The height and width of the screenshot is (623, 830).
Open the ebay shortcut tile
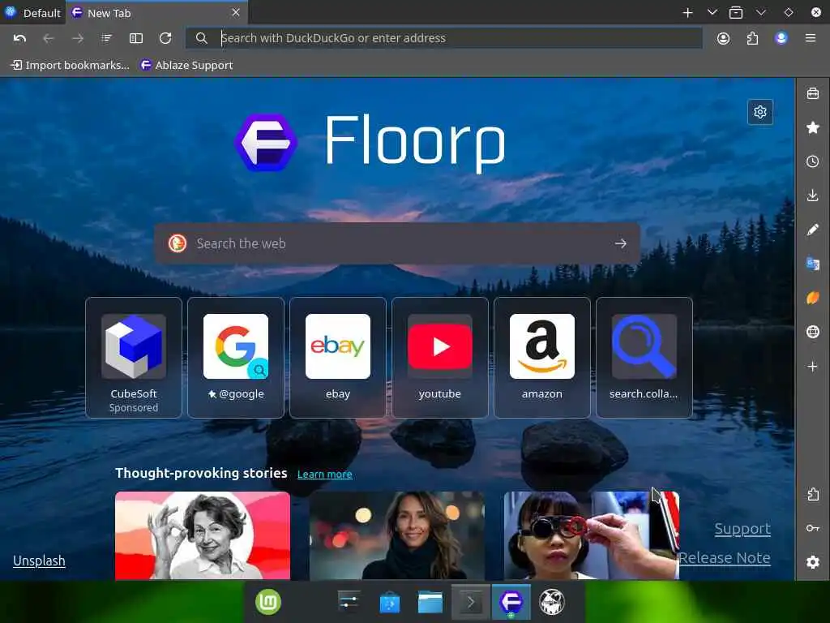pyautogui.click(x=338, y=358)
